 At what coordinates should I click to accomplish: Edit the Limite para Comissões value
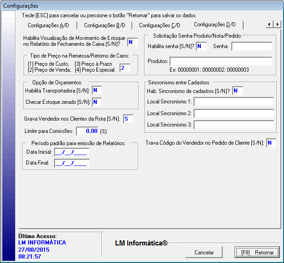tap(87, 131)
